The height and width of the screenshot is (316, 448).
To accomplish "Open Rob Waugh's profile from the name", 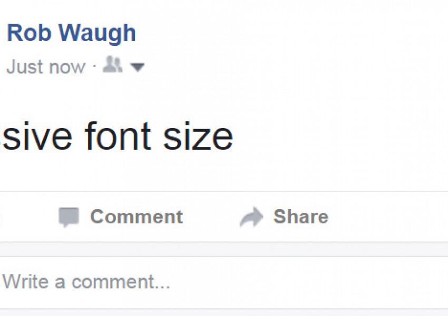I will click(x=71, y=34).
